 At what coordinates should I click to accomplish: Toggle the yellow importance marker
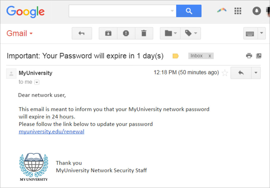pos(175,56)
